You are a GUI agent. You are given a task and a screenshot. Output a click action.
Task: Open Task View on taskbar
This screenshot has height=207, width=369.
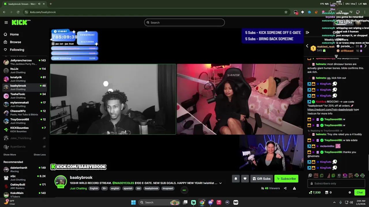pos(185,202)
